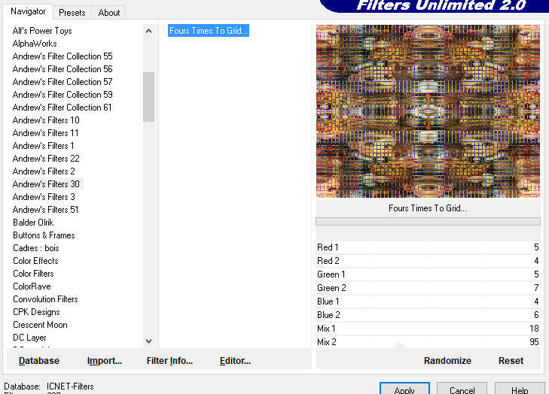This screenshot has height=394, width=549.
Task: Open the Buttons & Frames category
Action: coord(44,235)
